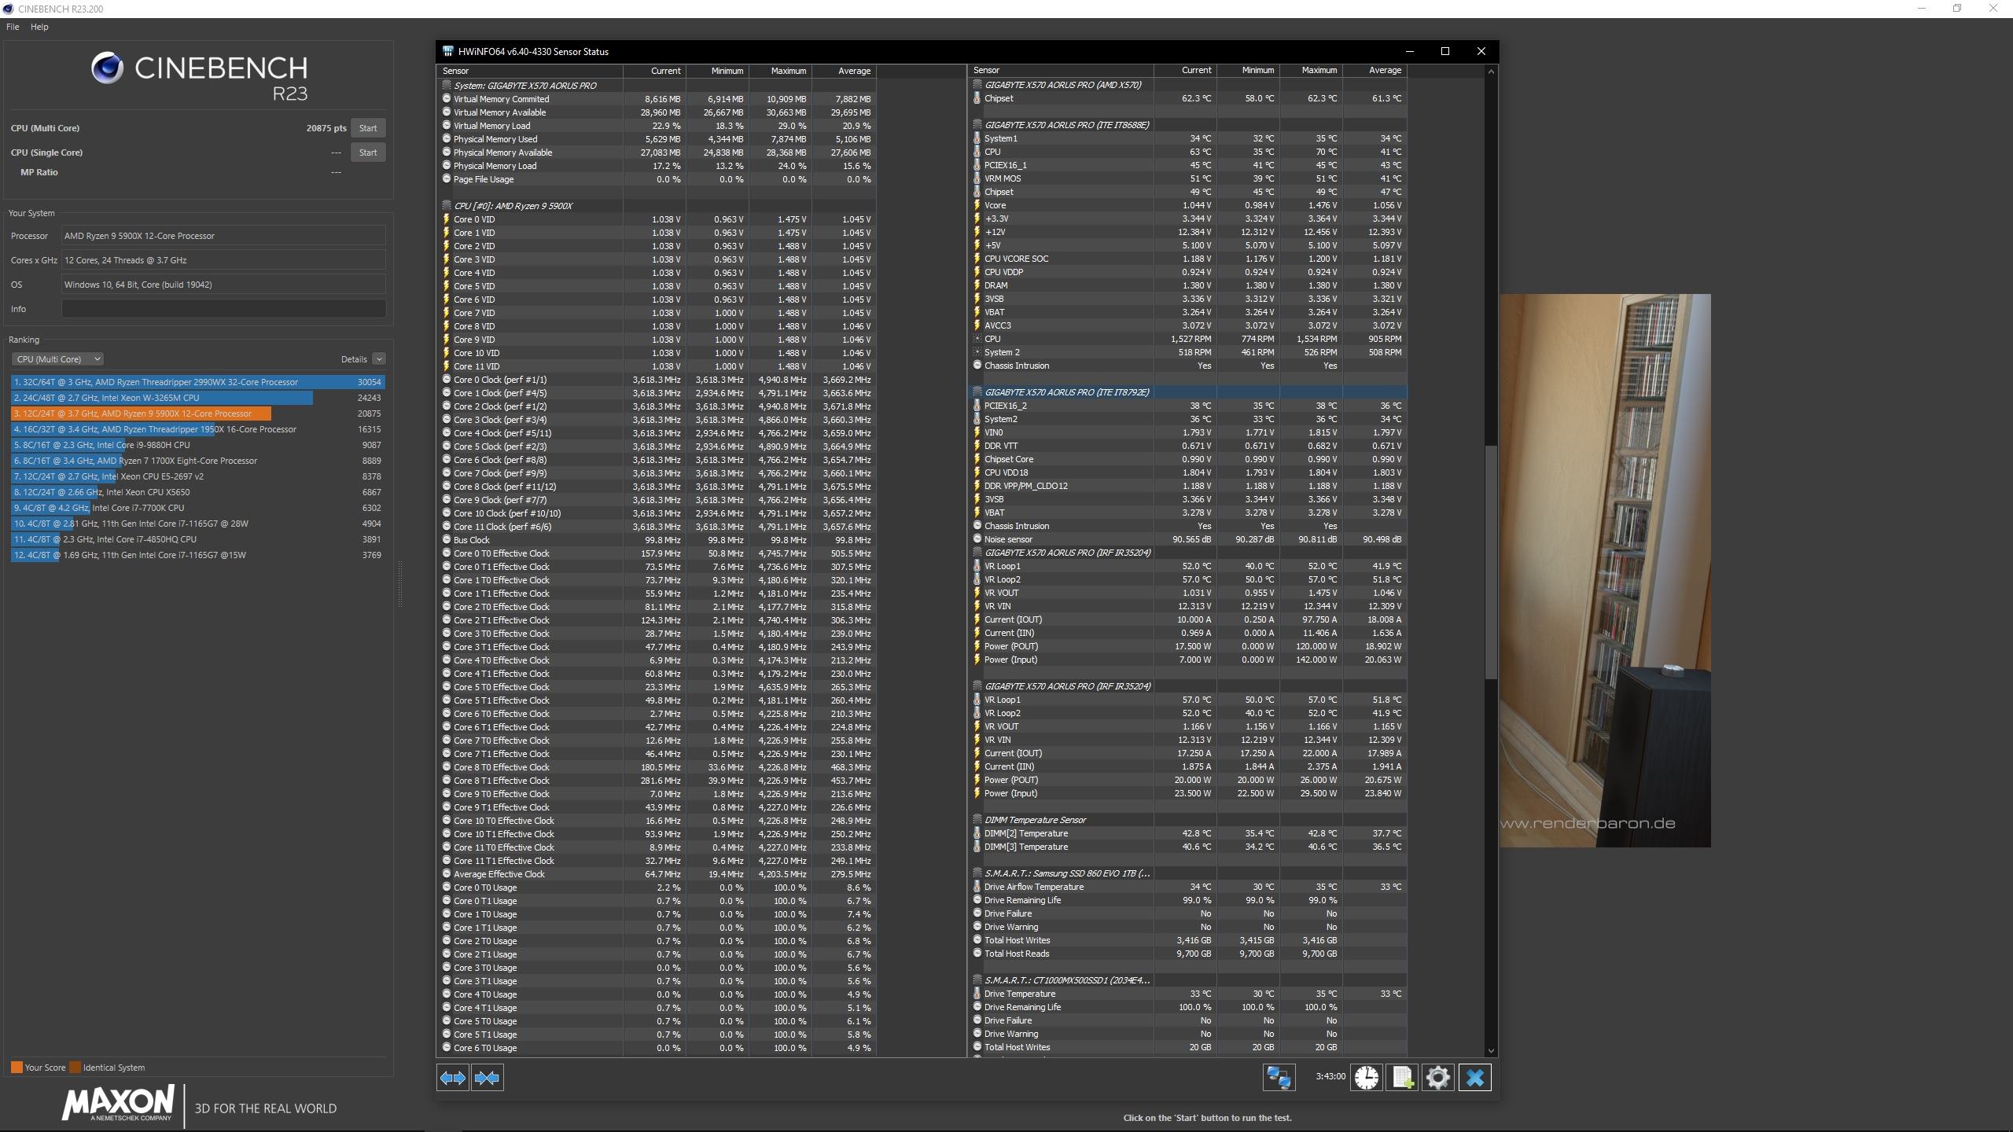Click HWiNFO64 title bar app icon
2013x1132 pixels.
[x=447, y=51]
